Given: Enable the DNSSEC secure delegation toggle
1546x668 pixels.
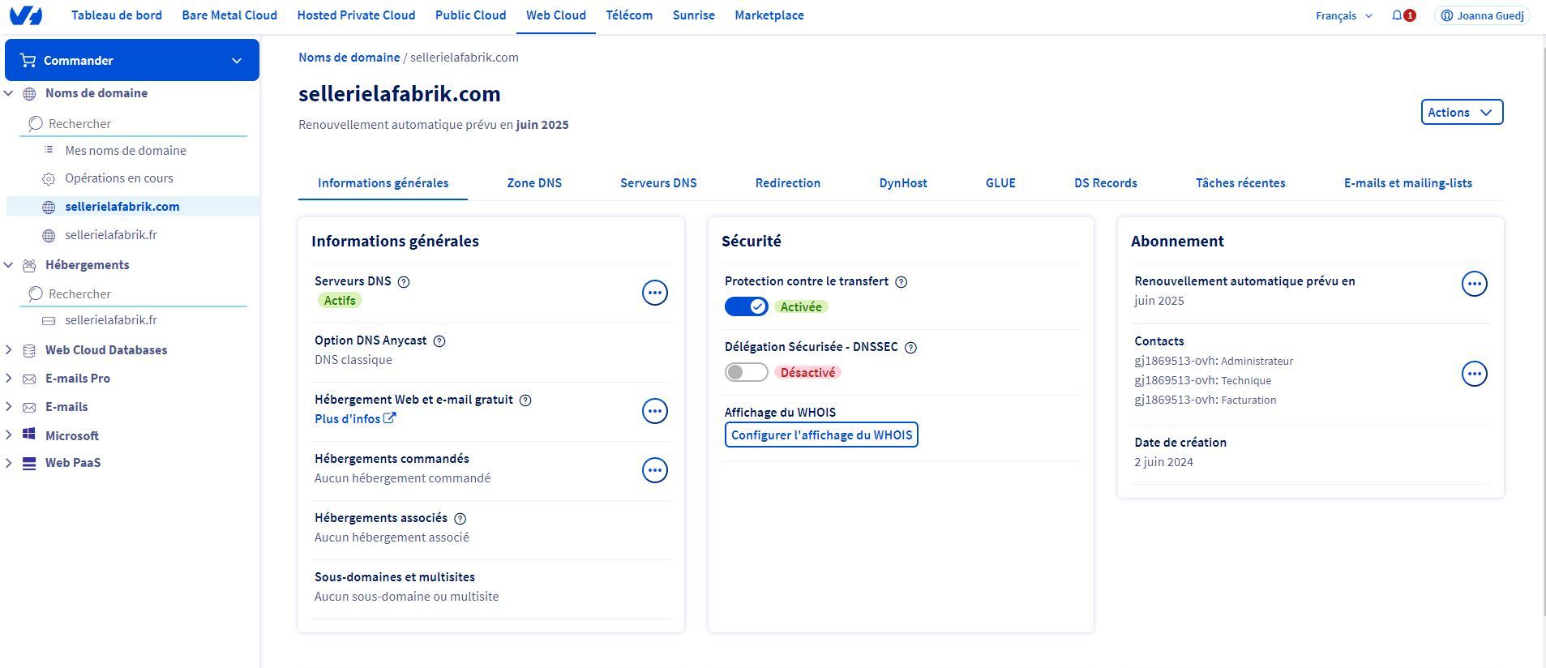Looking at the screenshot, I should pyautogui.click(x=746, y=372).
